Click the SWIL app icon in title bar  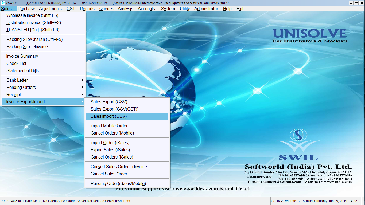3,3
